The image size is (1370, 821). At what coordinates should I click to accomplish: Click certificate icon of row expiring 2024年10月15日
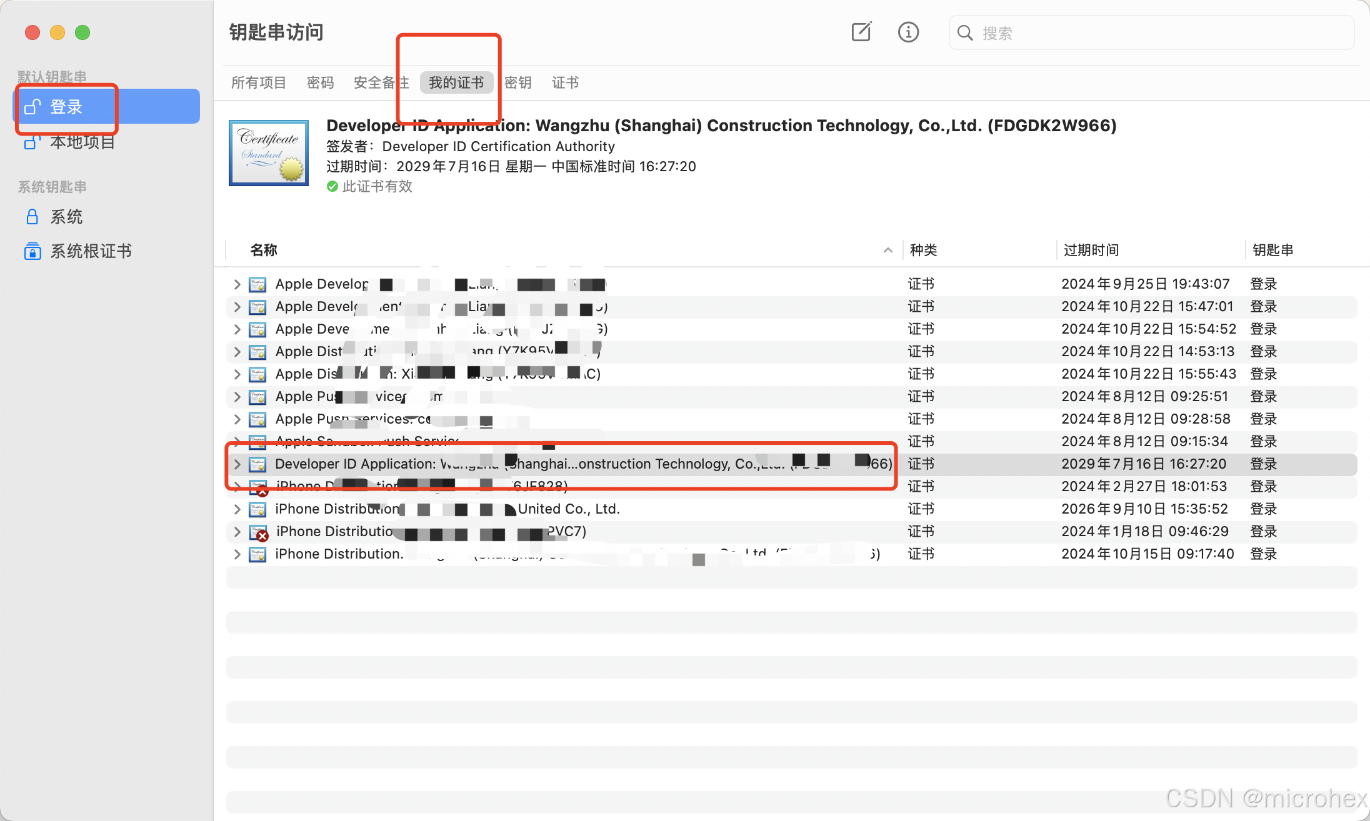tap(257, 555)
